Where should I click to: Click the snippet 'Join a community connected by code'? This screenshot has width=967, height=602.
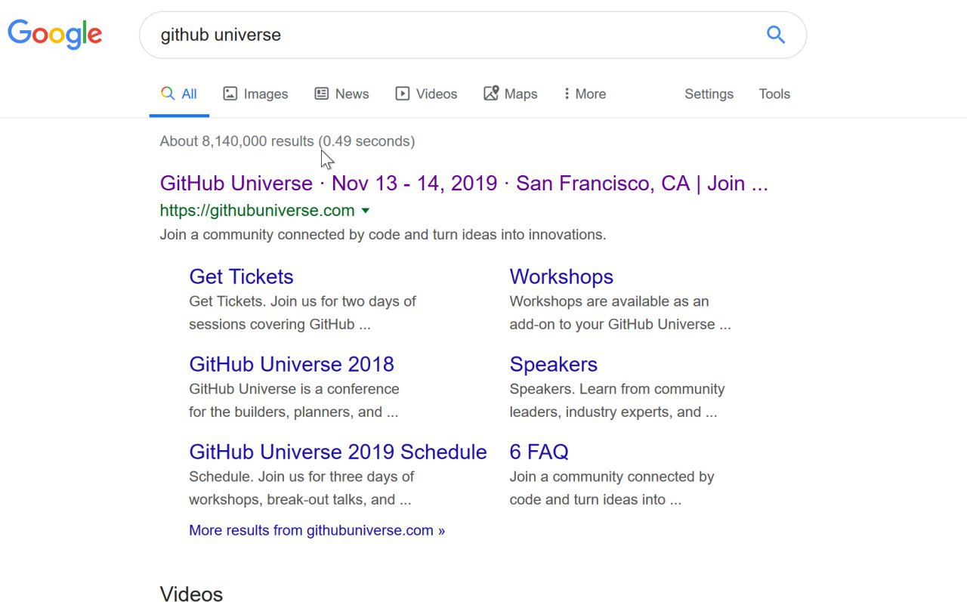383,235
